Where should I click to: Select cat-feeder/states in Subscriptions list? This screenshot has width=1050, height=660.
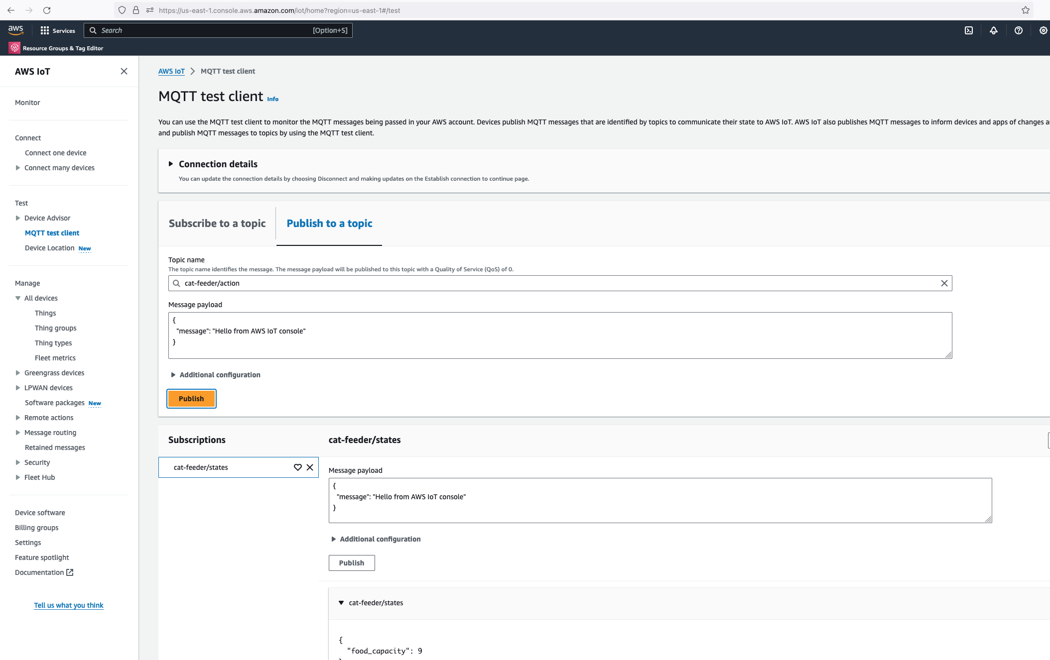coord(201,467)
